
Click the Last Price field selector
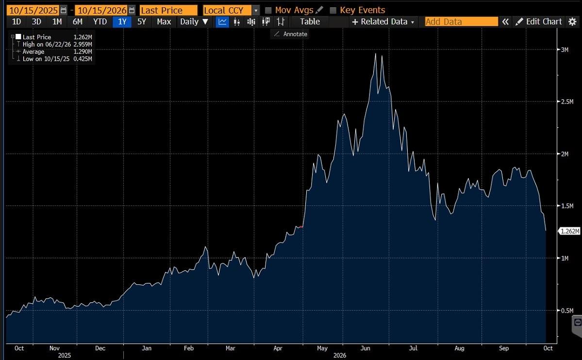point(168,10)
